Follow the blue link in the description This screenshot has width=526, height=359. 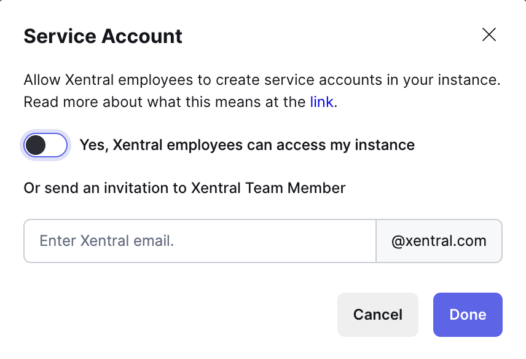coord(322,102)
